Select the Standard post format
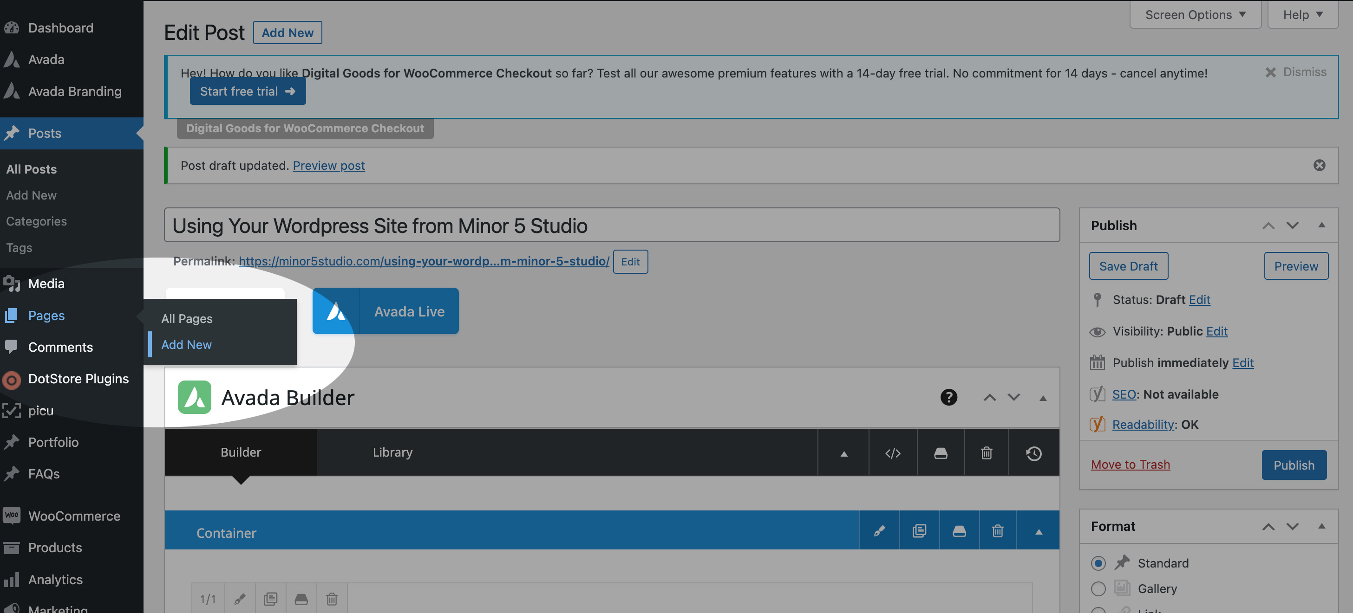This screenshot has width=1353, height=613. click(x=1098, y=563)
